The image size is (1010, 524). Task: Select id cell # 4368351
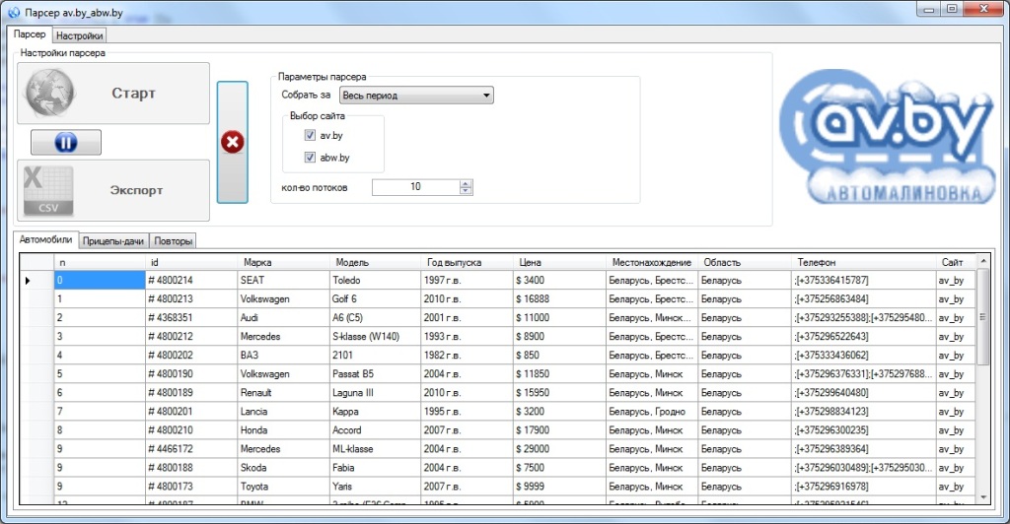click(x=191, y=317)
